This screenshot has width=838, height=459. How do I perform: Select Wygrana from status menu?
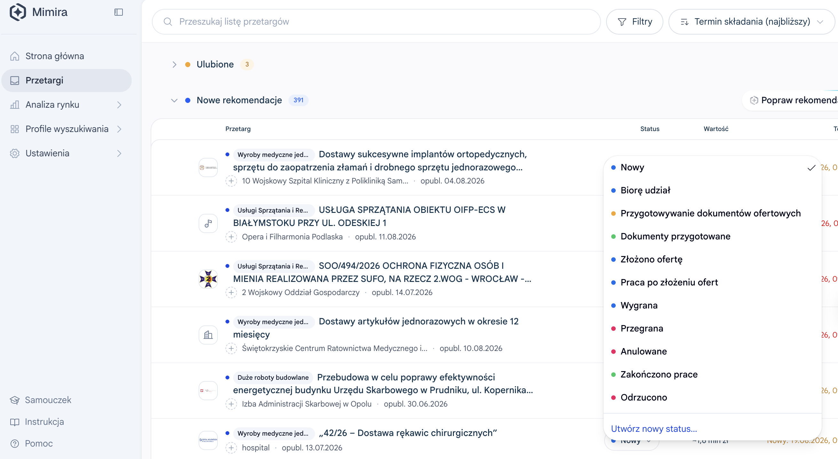pyautogui.click(x=712, y=305)
